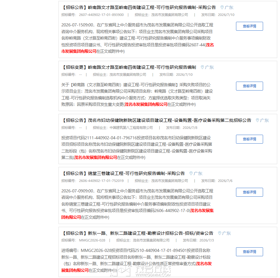Open 岭南路文才路至岭南四街建设工程 采购公告 title

tap(138, 7)
